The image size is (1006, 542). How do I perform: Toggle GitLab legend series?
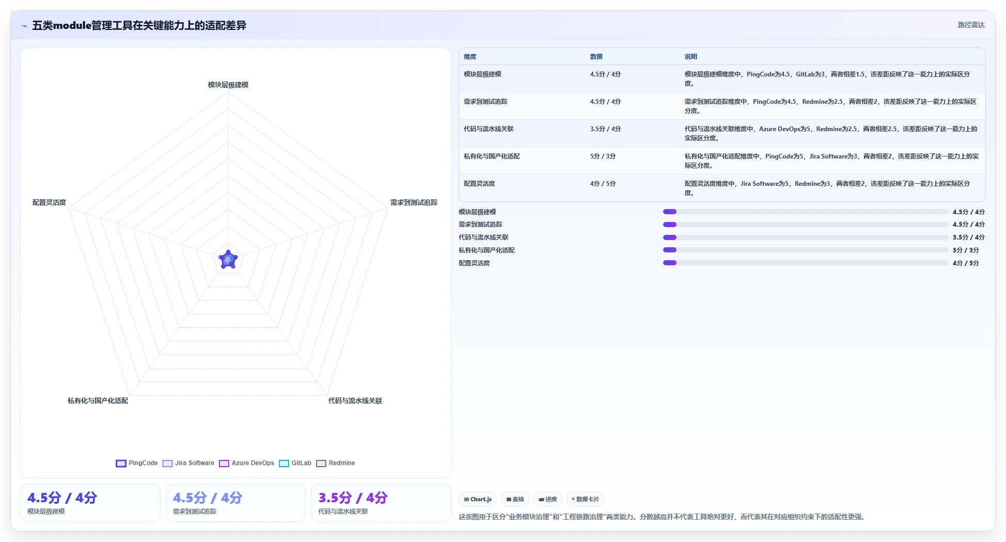coord(295,463)
